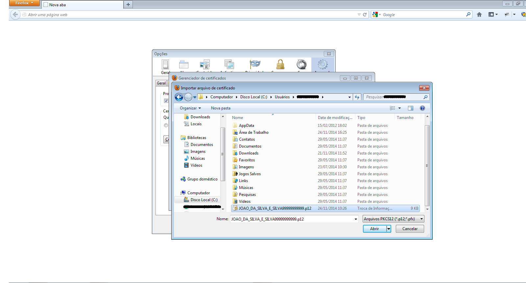Switch to the Nova aba tab
Image resolution: width=526 pixels, height=283 pixels.
coord(82,5)
